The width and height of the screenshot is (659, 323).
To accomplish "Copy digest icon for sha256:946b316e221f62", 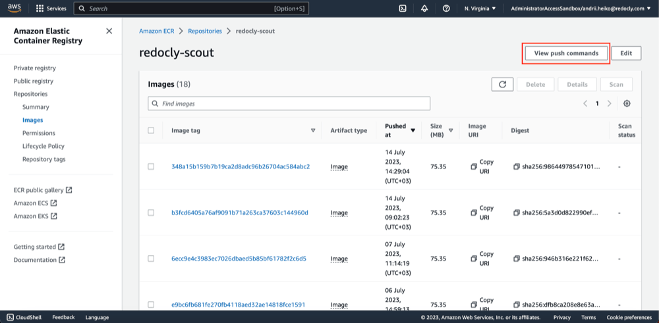I will (517, 259).
